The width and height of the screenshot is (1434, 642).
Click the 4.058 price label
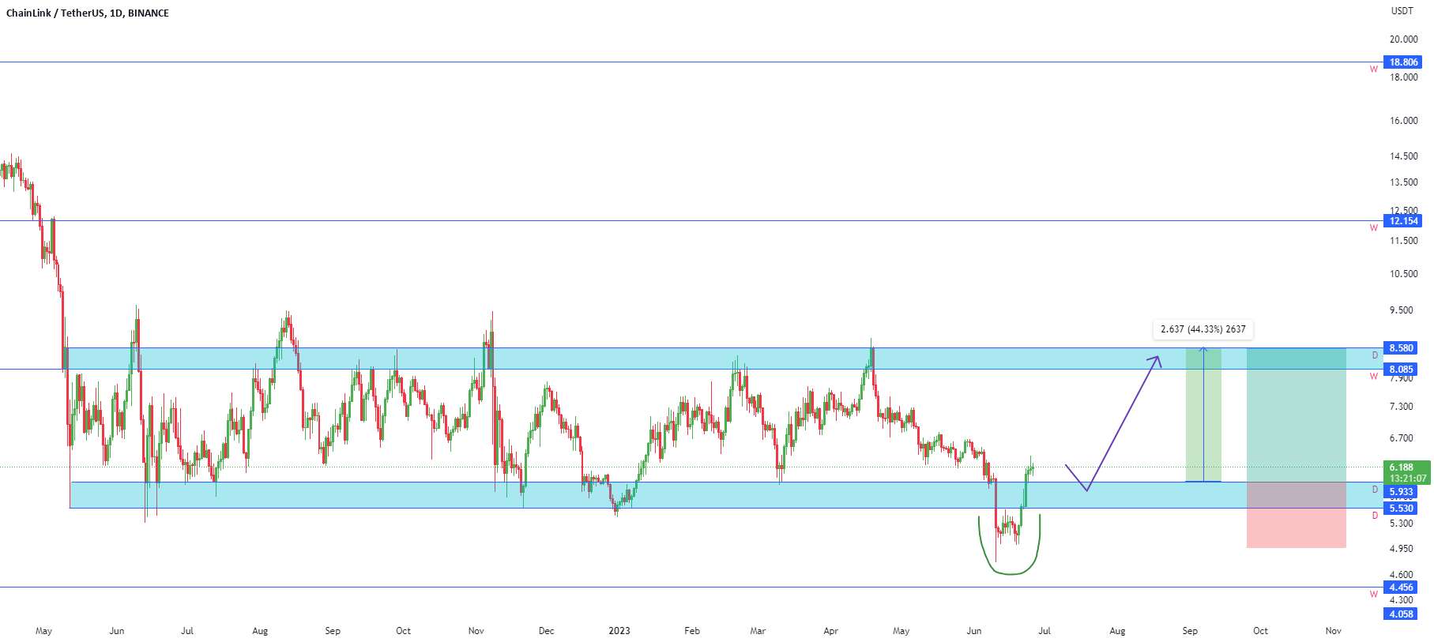pyautogui.click(x=1402, y=614)
